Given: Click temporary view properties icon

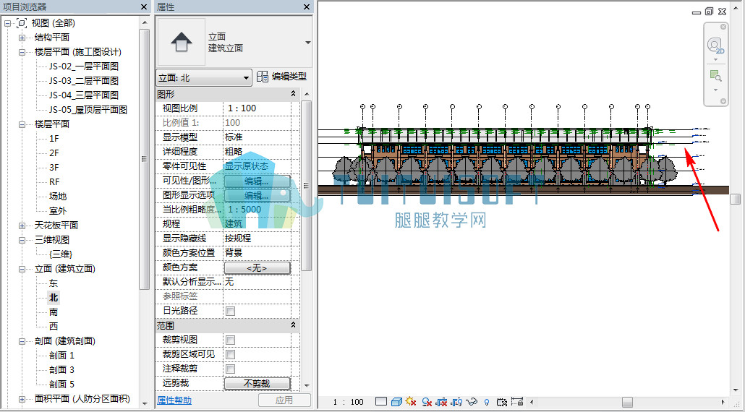Looking at the screenshot, I should tap(502, 402).
